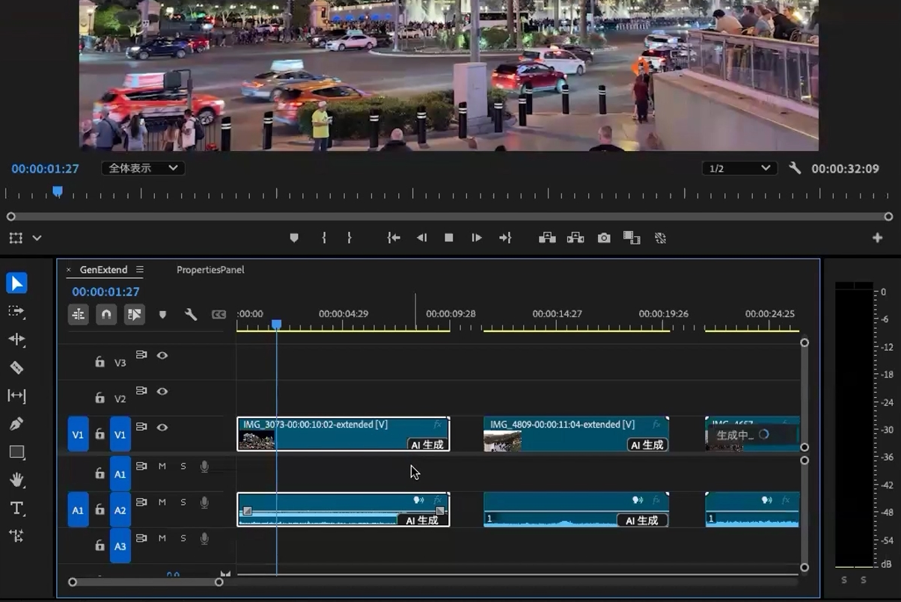Image resolution: width=901 pixels, height=602 pixels.
Task: Open the GenExtend panel menu
Action: [140, 270]
